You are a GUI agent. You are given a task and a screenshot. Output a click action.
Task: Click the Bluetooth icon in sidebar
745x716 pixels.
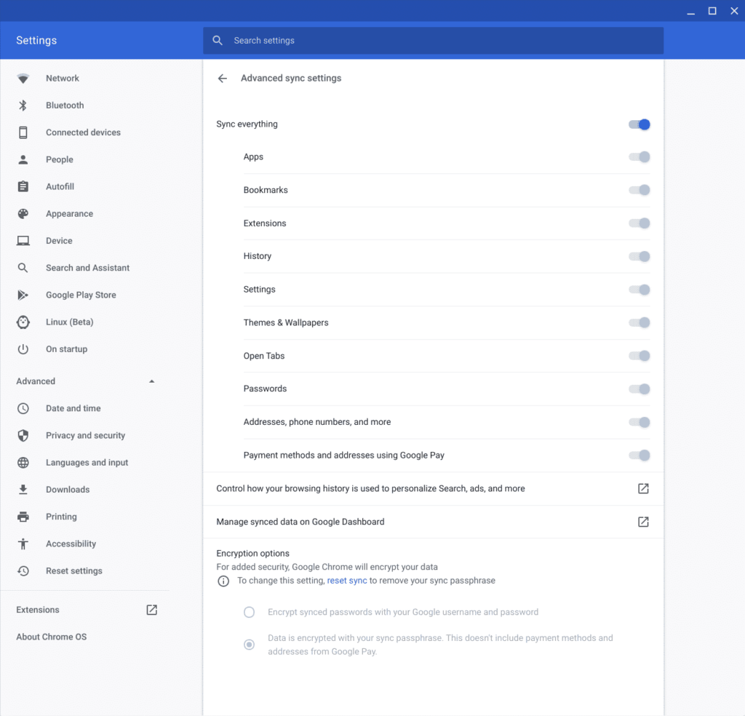pos(23,106)
